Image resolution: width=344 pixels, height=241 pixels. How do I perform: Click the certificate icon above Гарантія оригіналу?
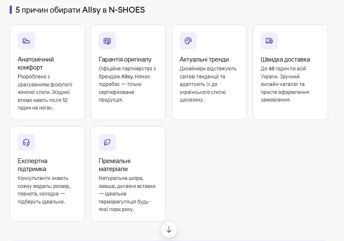coord(107,41)
